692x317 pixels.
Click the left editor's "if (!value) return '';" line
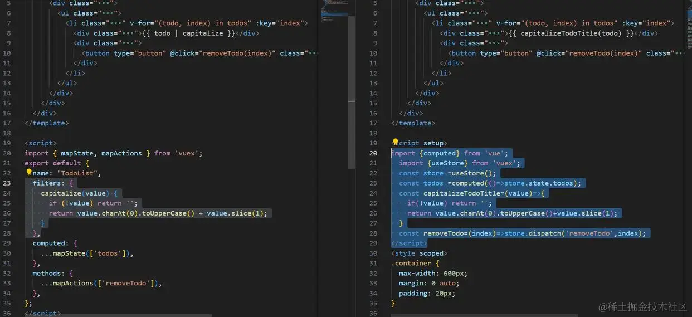coord(93,203)
